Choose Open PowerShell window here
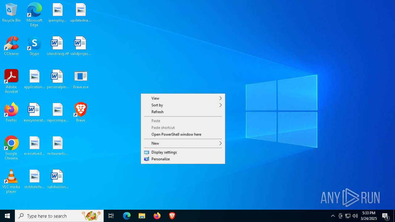The image size is (395, 222). [183, 134]
